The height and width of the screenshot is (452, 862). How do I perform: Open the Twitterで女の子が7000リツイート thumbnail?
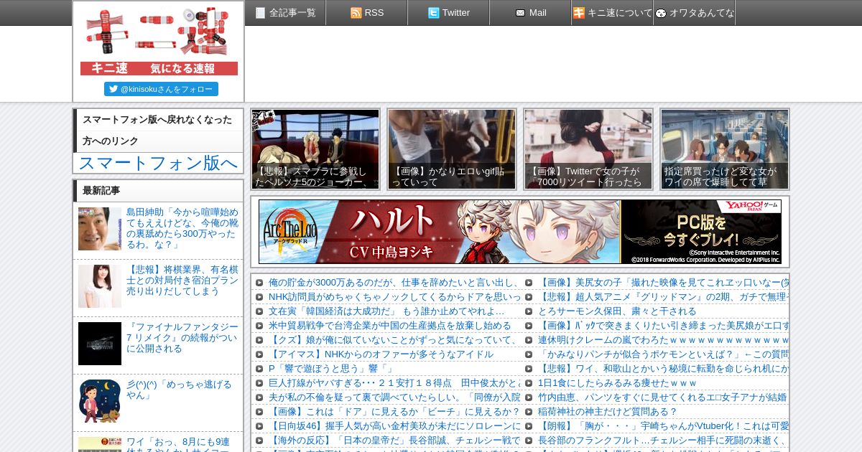coord(588,149)
